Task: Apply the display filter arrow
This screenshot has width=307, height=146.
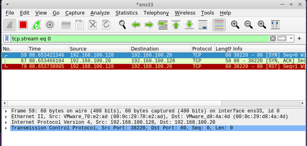Action: [282, 39]
